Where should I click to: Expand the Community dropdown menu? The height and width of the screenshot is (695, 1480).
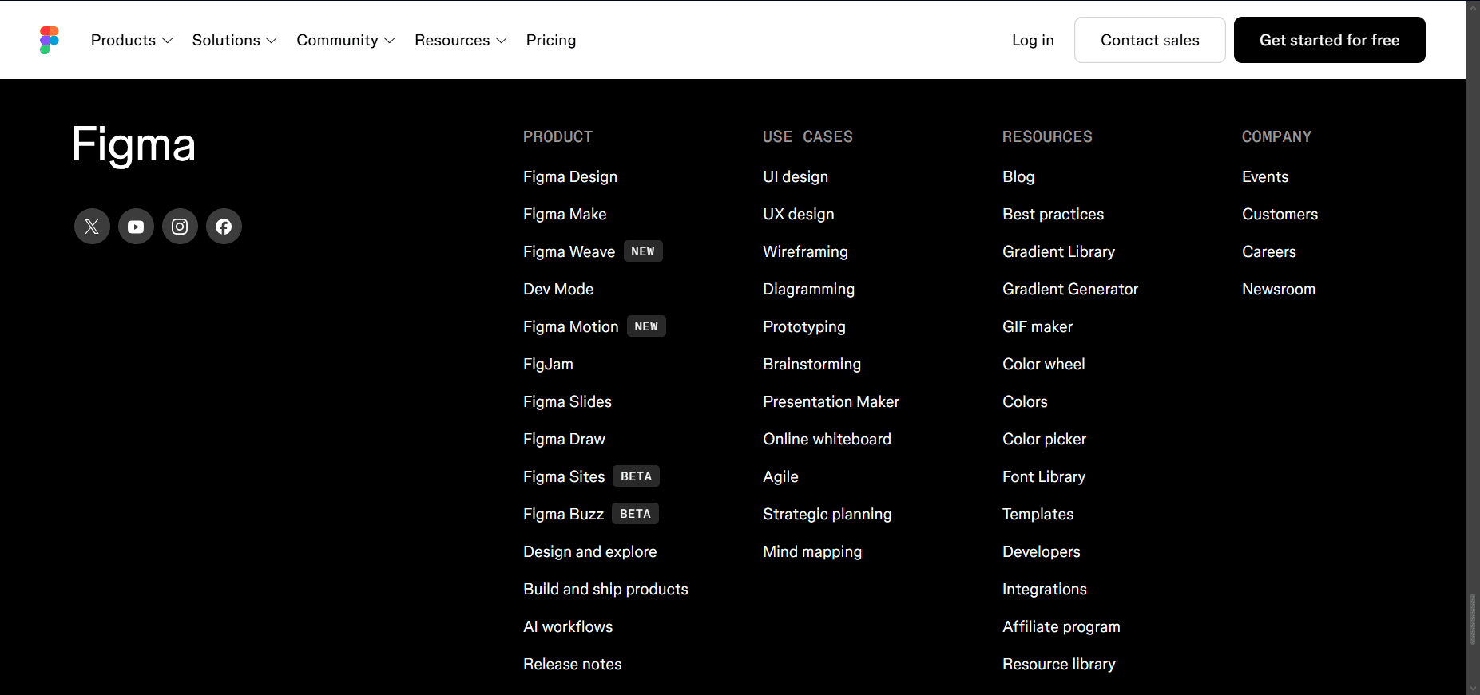[x=346, y=40]
